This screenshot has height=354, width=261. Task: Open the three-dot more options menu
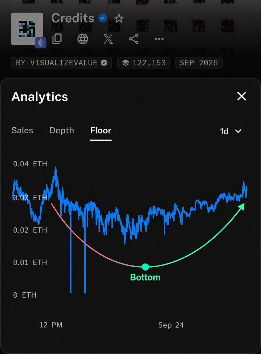click(159, 39)
